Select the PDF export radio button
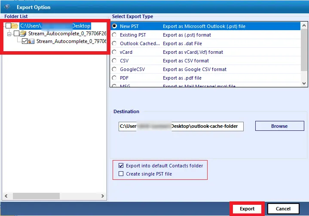 [x=114, y=78]
